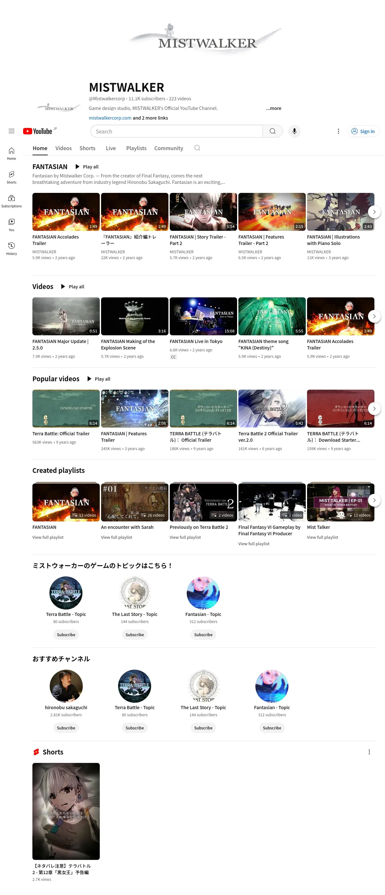Viewport: 385px width, 895px height.
Task: Open An encounter with Sarah playlist thumbnail
Action: tap(134, 502)
